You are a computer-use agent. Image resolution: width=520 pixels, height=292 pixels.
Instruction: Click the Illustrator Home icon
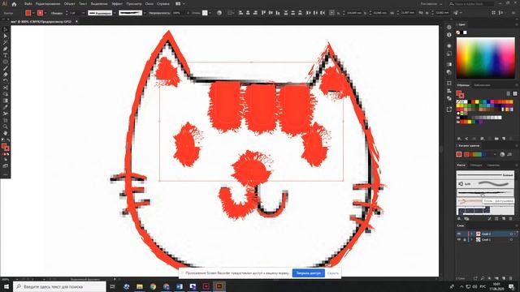point(14,4)
